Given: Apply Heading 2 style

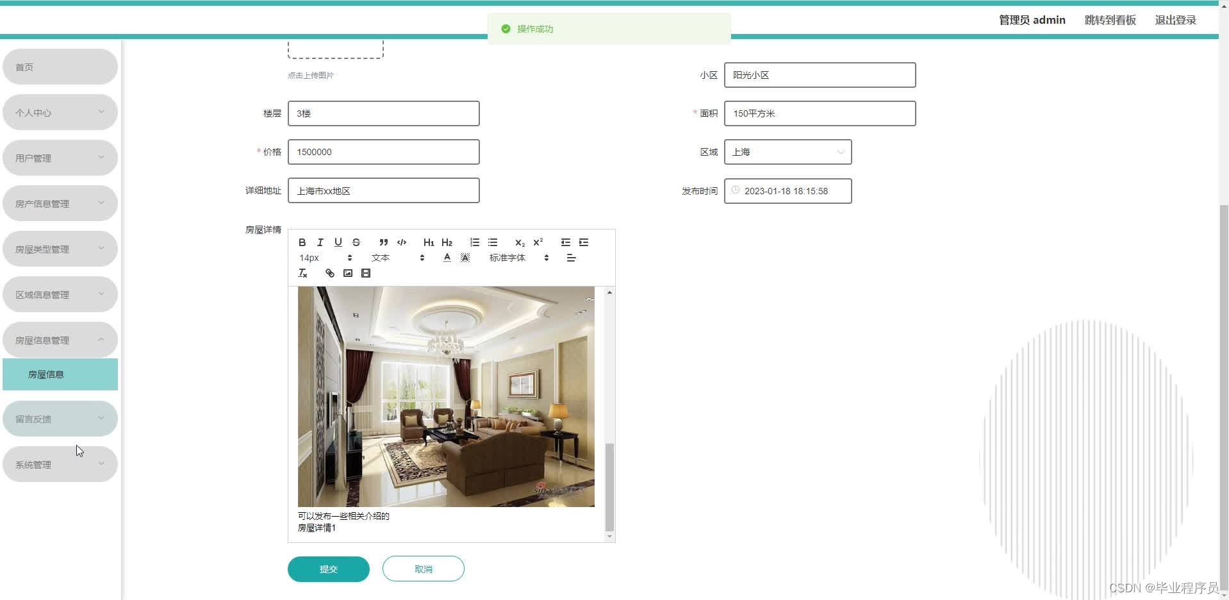Looking at the screenshot, I should point(447,242).
